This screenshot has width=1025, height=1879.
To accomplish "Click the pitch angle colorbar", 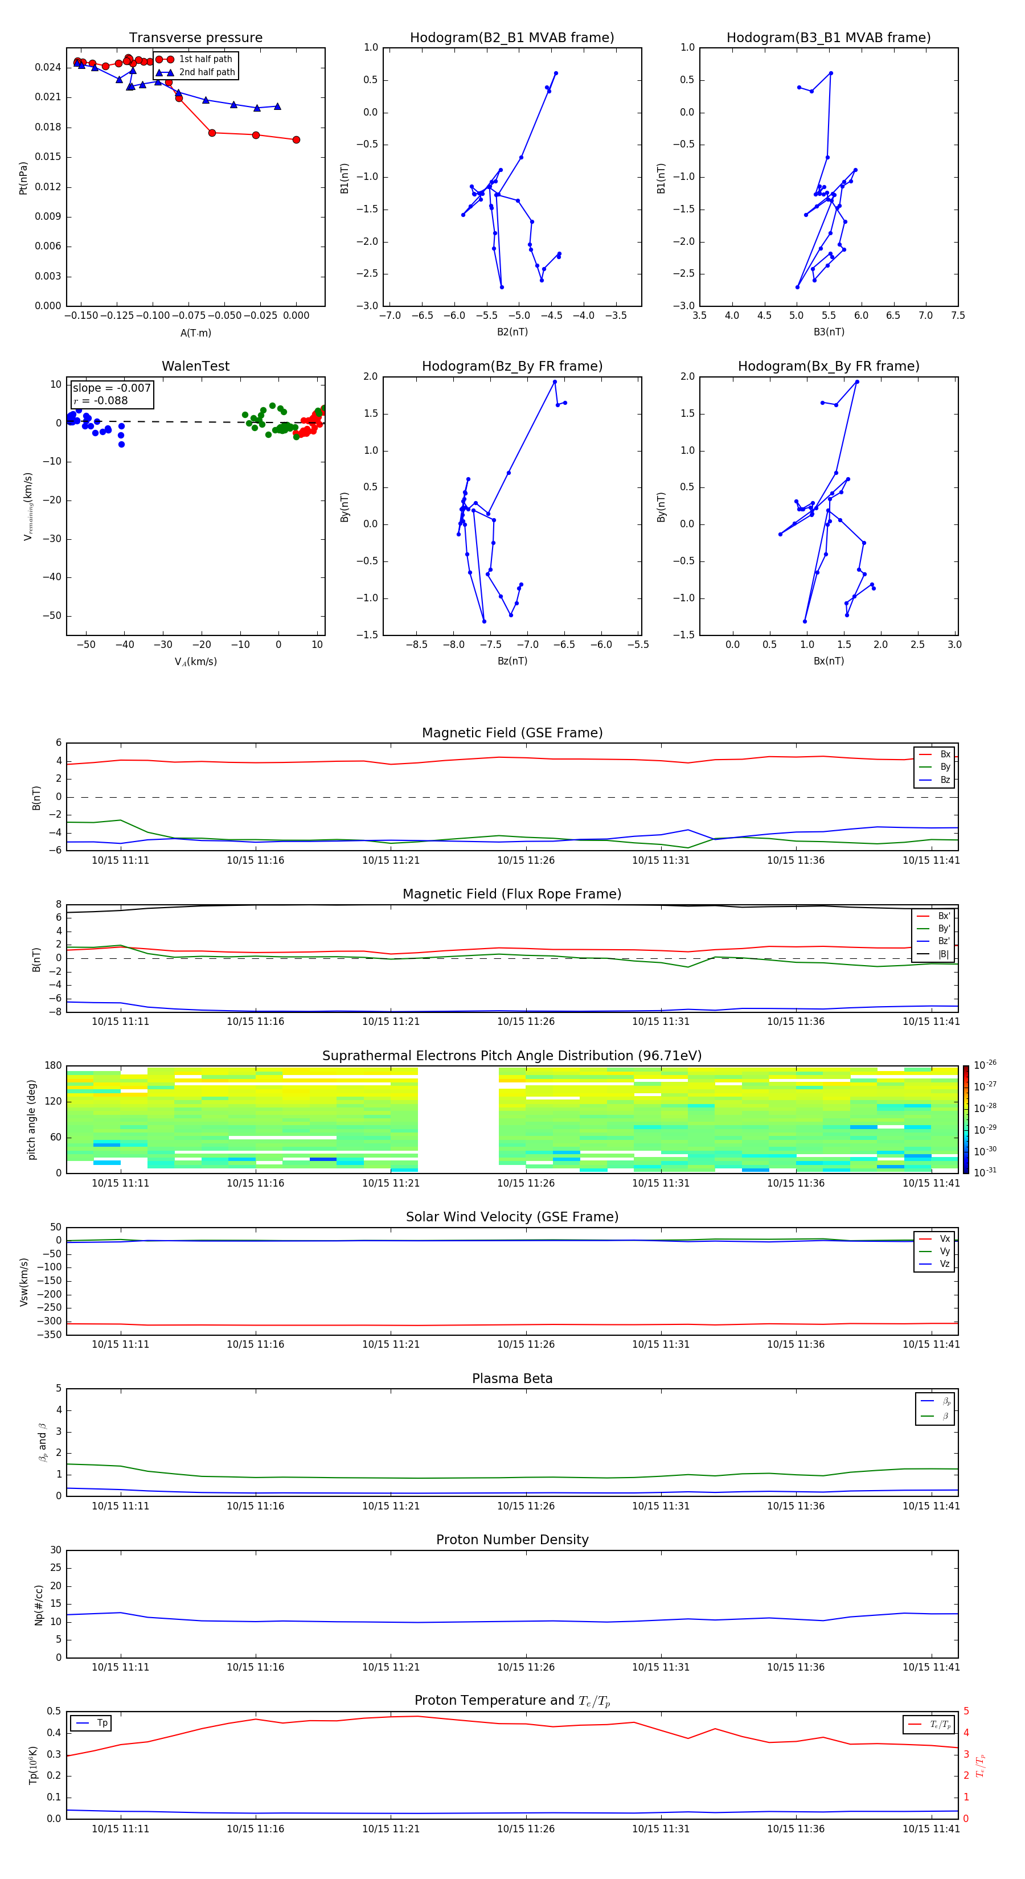I will (966, 1119).
